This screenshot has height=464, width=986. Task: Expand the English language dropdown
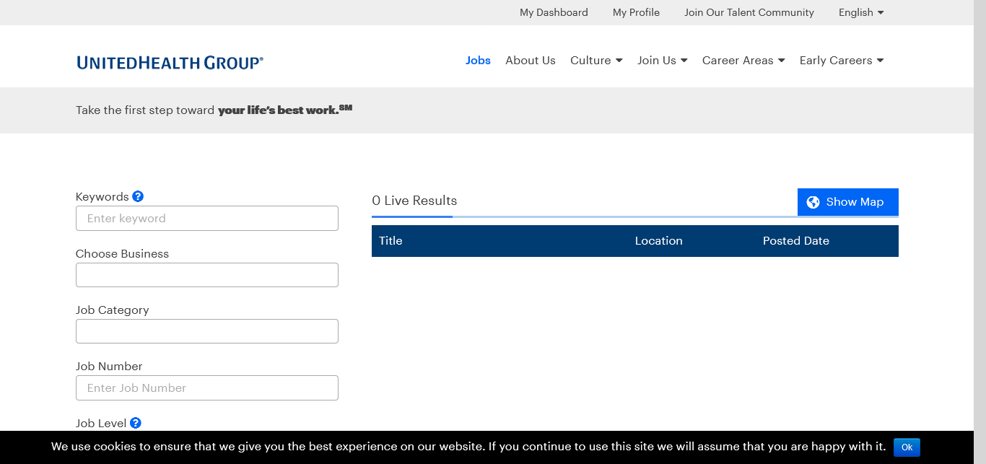(861, 12)
